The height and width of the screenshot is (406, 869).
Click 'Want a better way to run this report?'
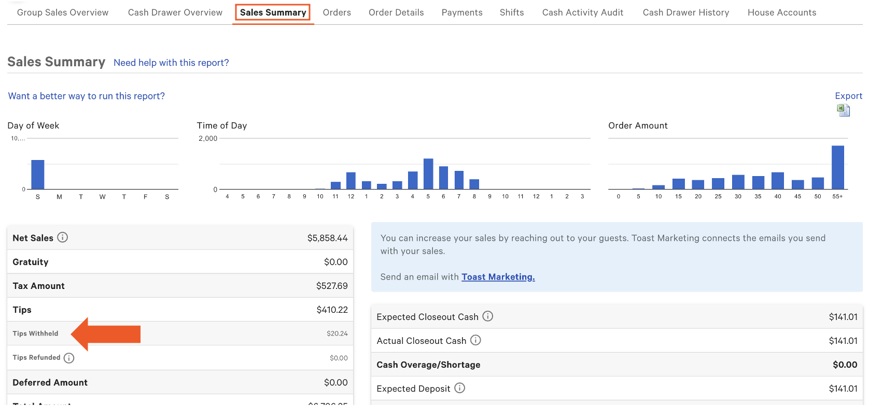(x=87, y=96)
